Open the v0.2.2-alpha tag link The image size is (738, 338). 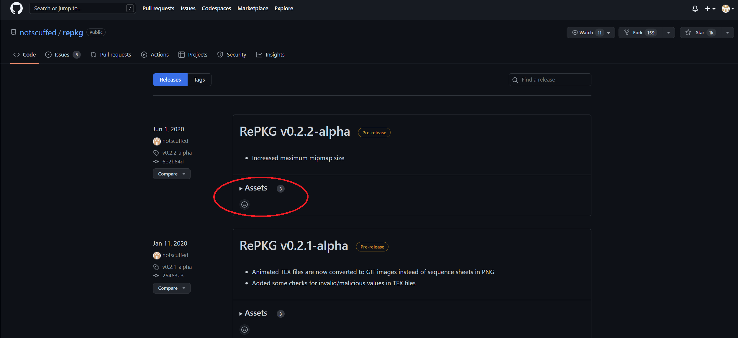tap(177, 153)
